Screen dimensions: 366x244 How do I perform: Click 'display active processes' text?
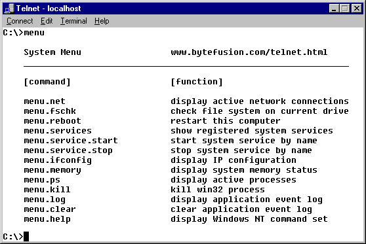click(x=234, y=180)
